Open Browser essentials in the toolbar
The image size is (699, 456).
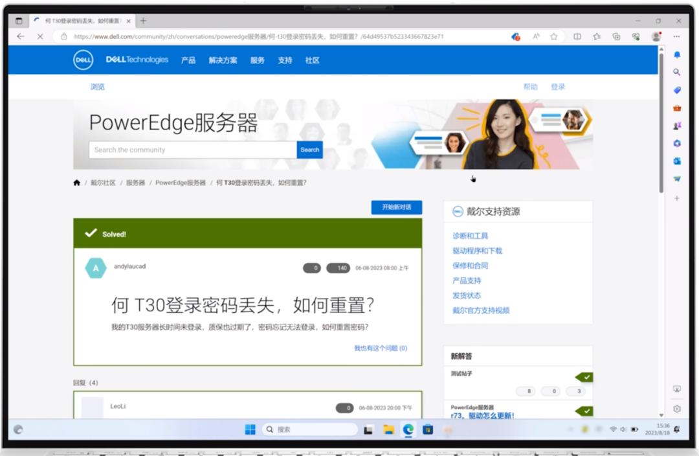click(636, 37)
